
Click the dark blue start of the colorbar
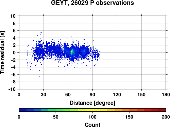pyautogui.click(x=23, y=110)
